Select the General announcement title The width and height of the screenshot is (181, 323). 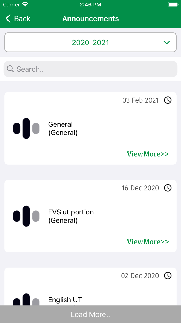point(61,124)
